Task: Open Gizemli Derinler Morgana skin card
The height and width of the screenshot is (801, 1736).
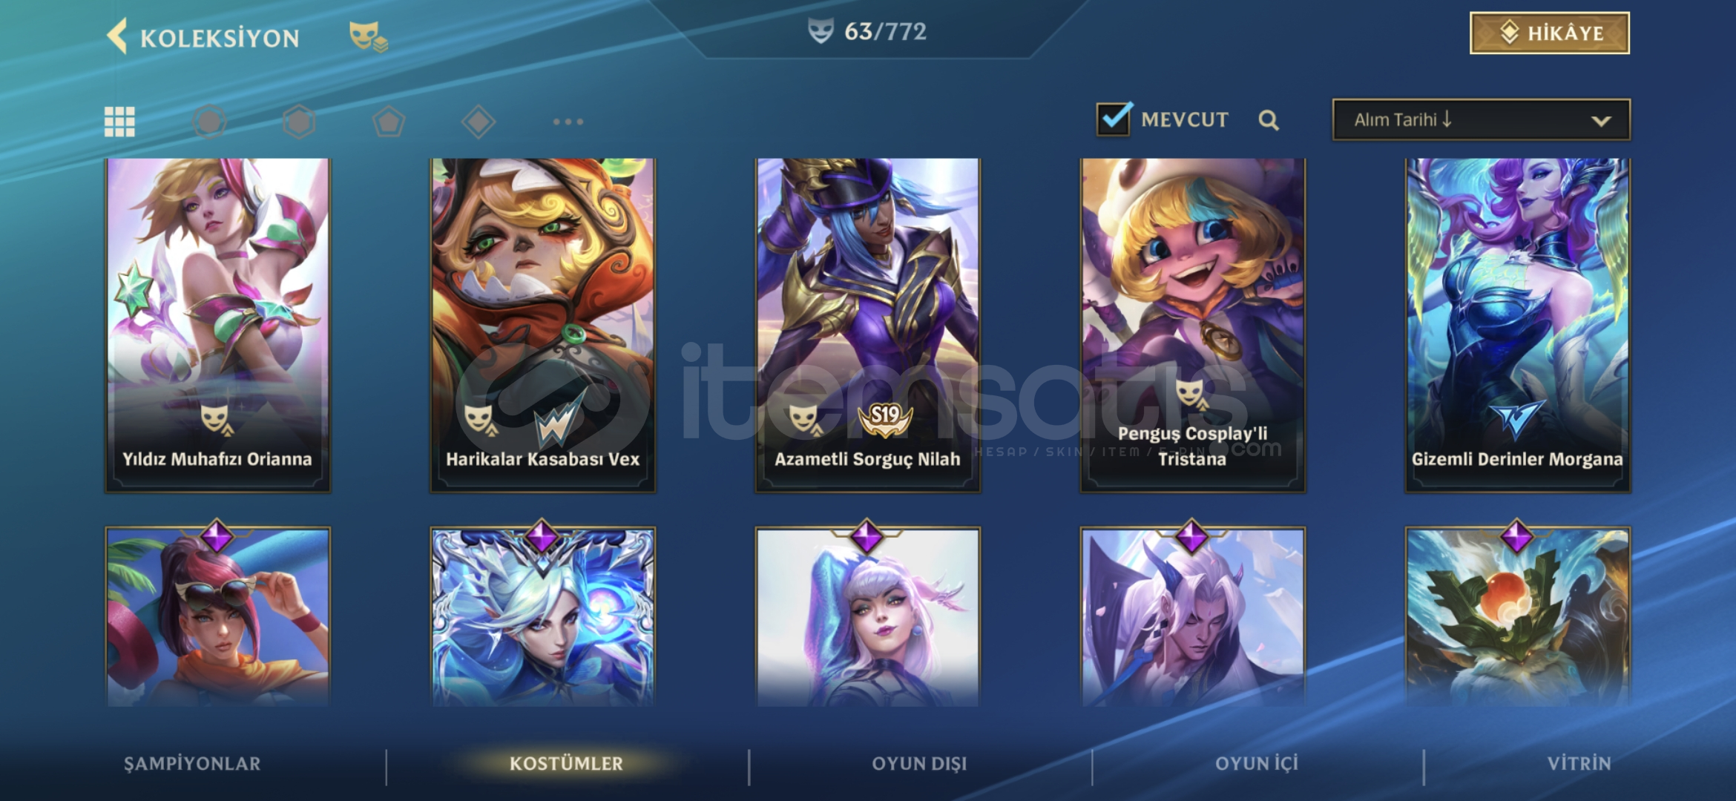Action: pyautogui.click(x=1517, y=325)
